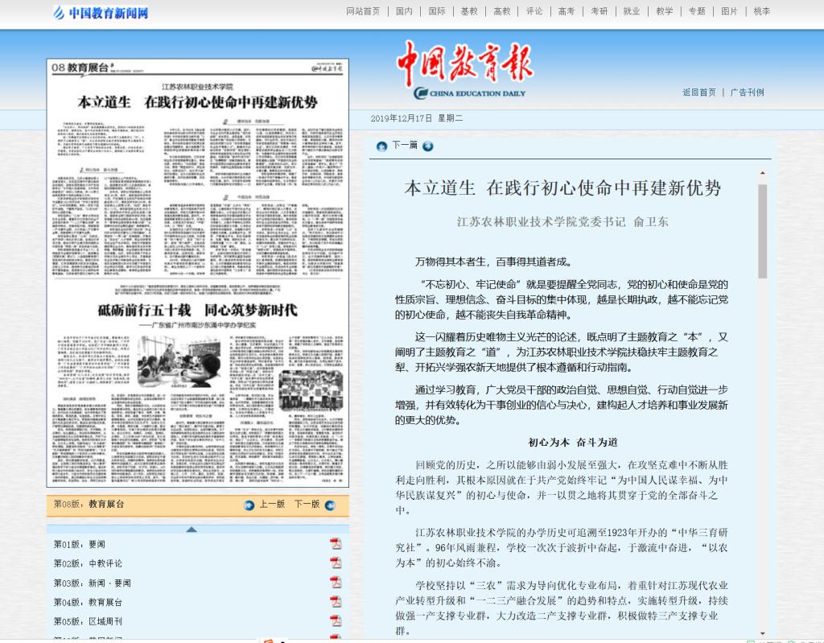Open the PDF icon for 第04版 教育展台
Image resolution: width=824 pixels, height=643 pixels.
(x=336, y=601)
